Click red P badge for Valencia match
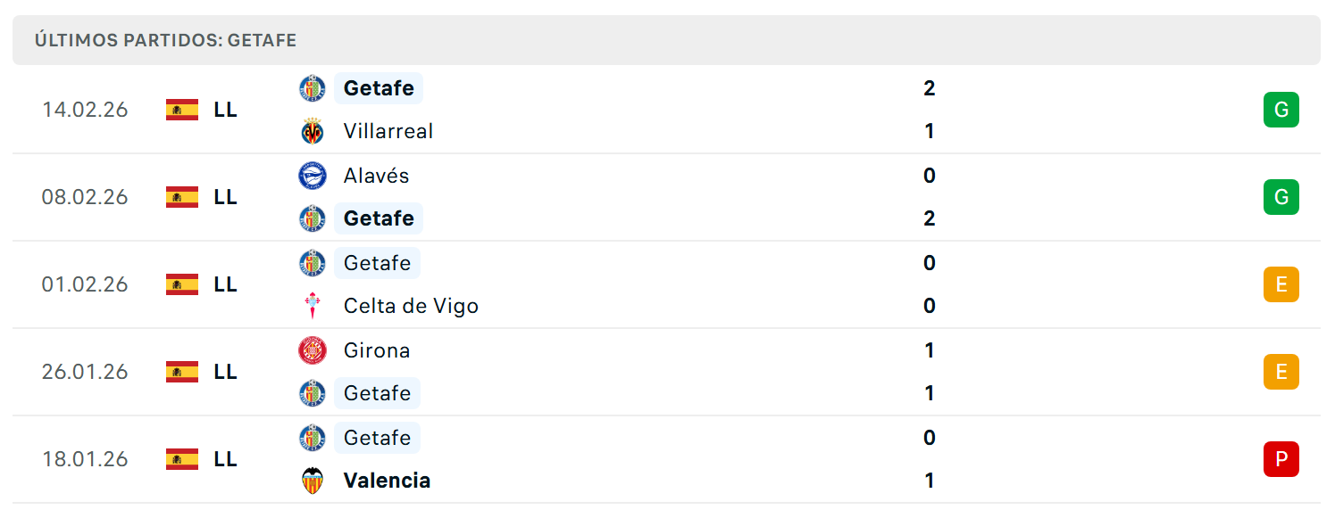Viewport: 1335px width, 518px height. click(1281, 459)
